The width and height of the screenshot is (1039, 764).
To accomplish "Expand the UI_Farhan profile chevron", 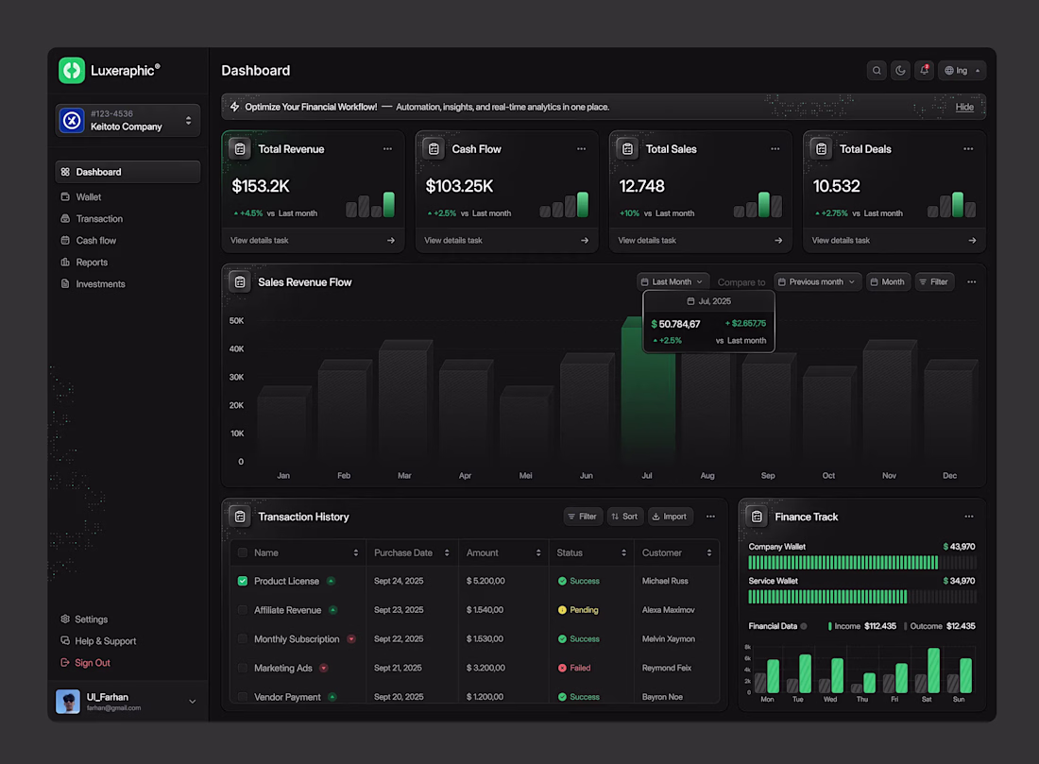I will tap(192, 701).
